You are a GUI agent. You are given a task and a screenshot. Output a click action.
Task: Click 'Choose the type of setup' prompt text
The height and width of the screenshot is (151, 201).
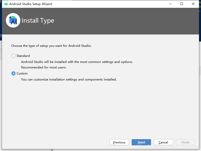[51, 46]
